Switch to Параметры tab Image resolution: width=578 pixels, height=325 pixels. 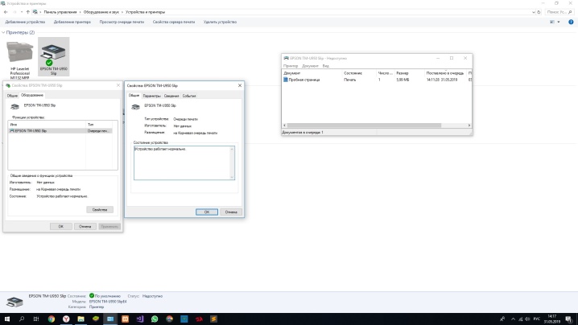(x=151, y=96)
